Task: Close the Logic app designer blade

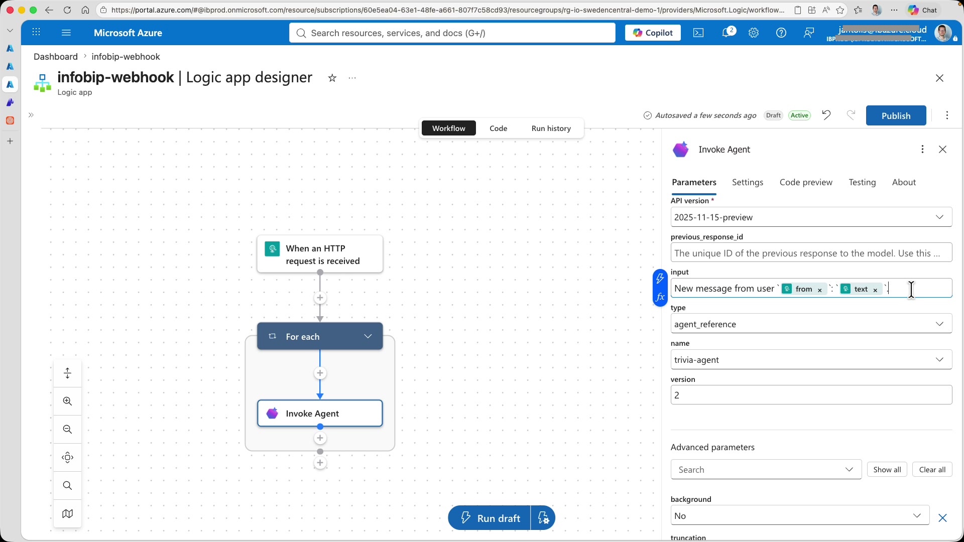Action: tap(939, 78)
